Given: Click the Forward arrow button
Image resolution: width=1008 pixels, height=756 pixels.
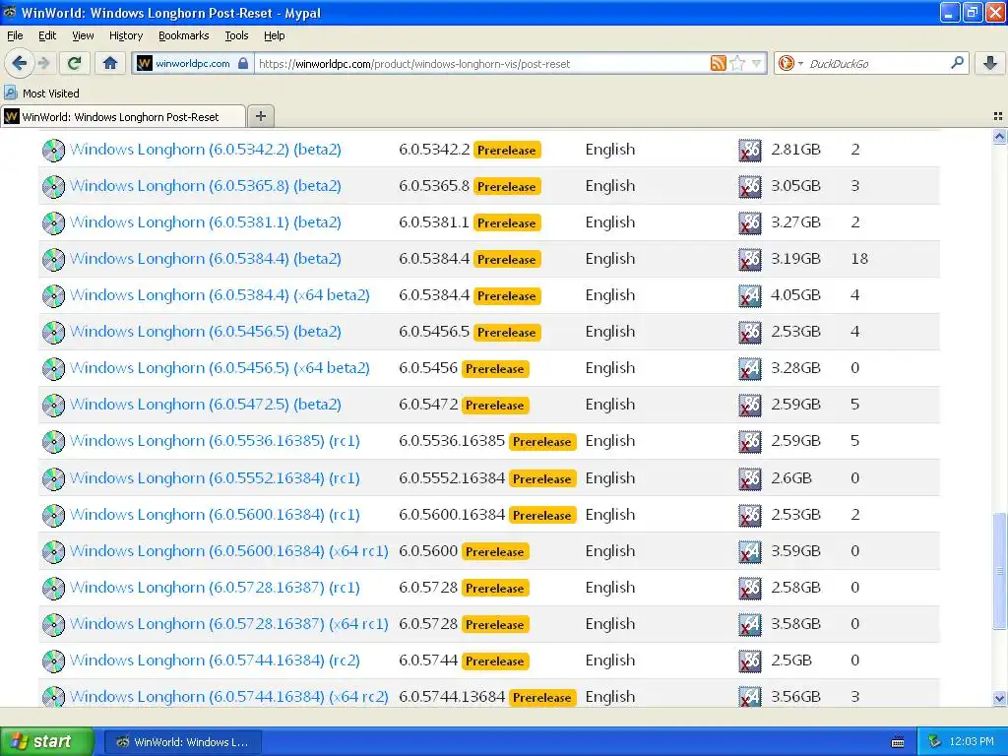Looking at the screenshot, I should tap(43, 63).
